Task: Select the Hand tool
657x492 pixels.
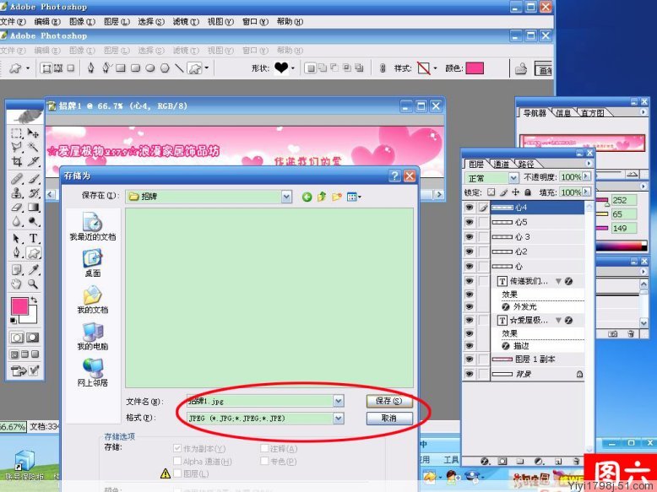Action: [16, 284]
